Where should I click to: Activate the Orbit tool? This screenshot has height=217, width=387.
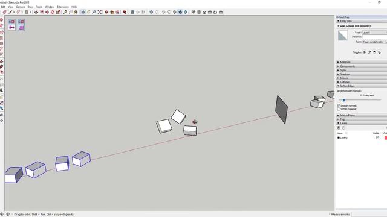83,12
